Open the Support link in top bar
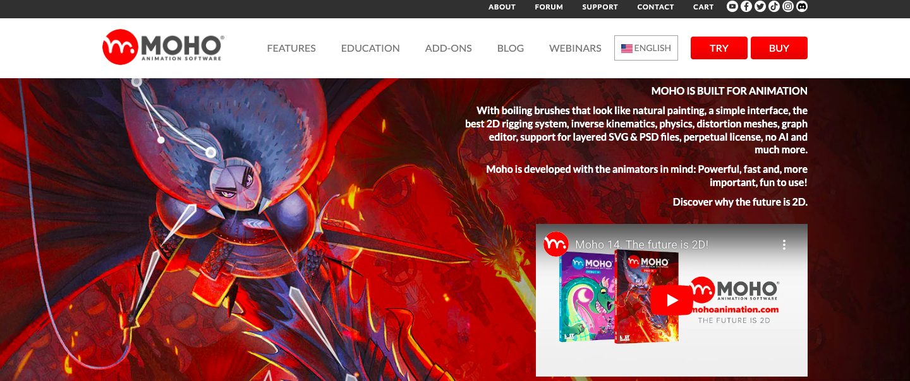The height and width of the screenshot is (381, 910). point(600,7)
